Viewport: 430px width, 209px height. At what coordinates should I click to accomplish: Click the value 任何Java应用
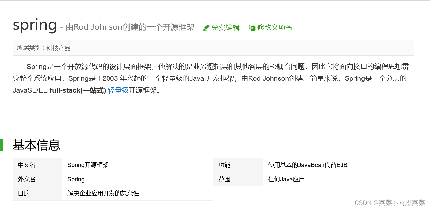286,179
